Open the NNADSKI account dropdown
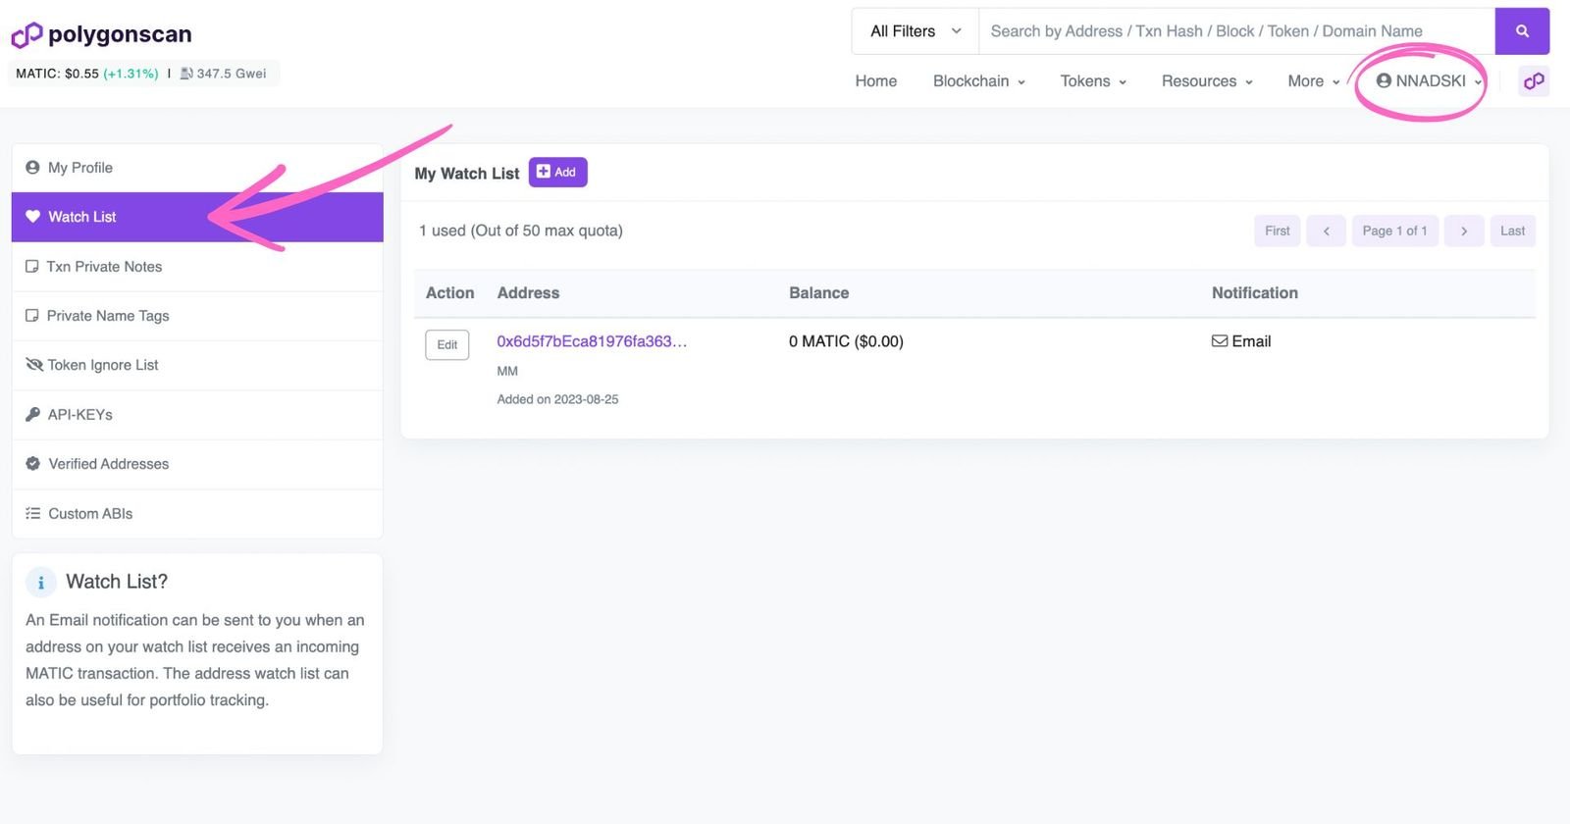 coord(1429,81)
